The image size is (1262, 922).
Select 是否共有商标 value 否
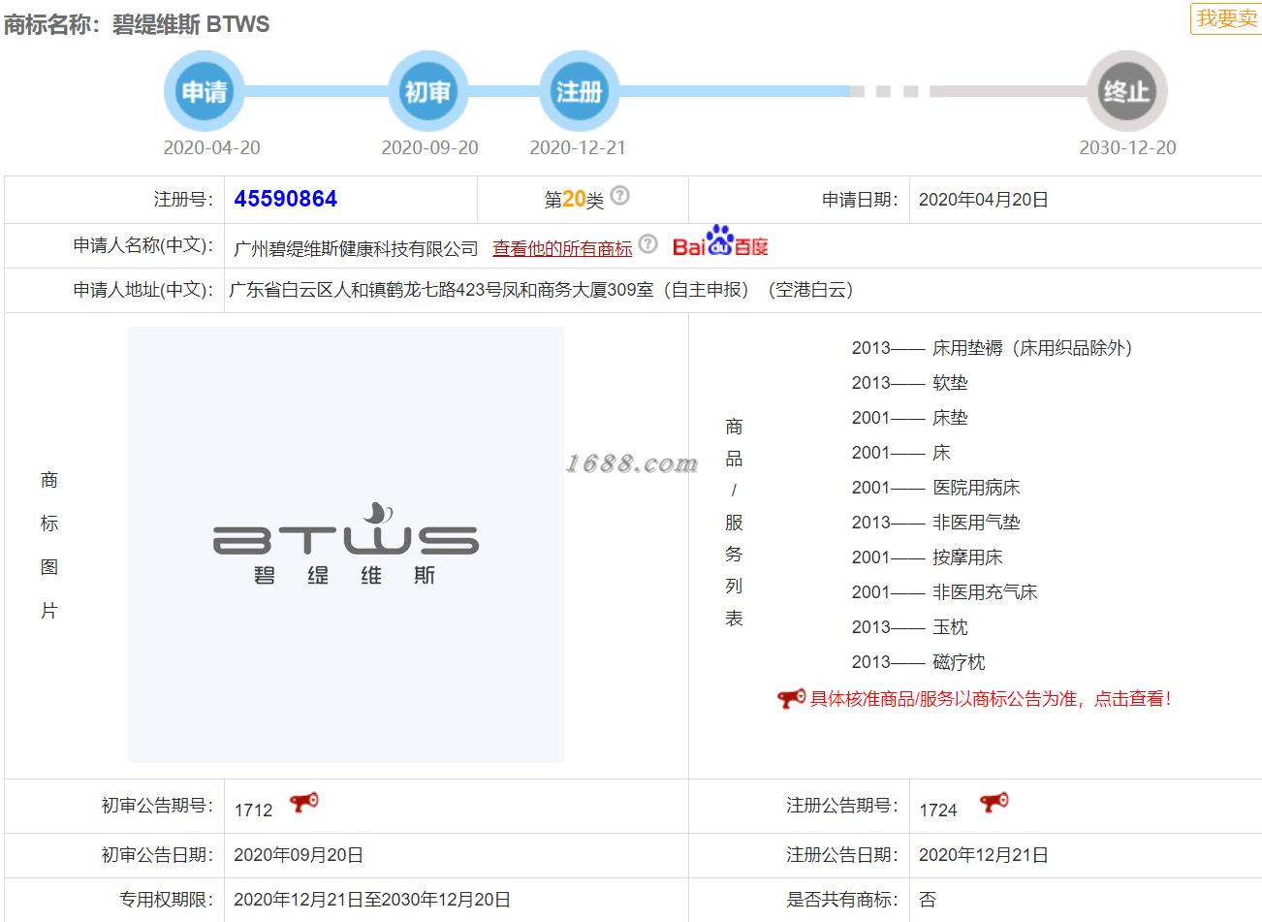(x=928, y=900)
